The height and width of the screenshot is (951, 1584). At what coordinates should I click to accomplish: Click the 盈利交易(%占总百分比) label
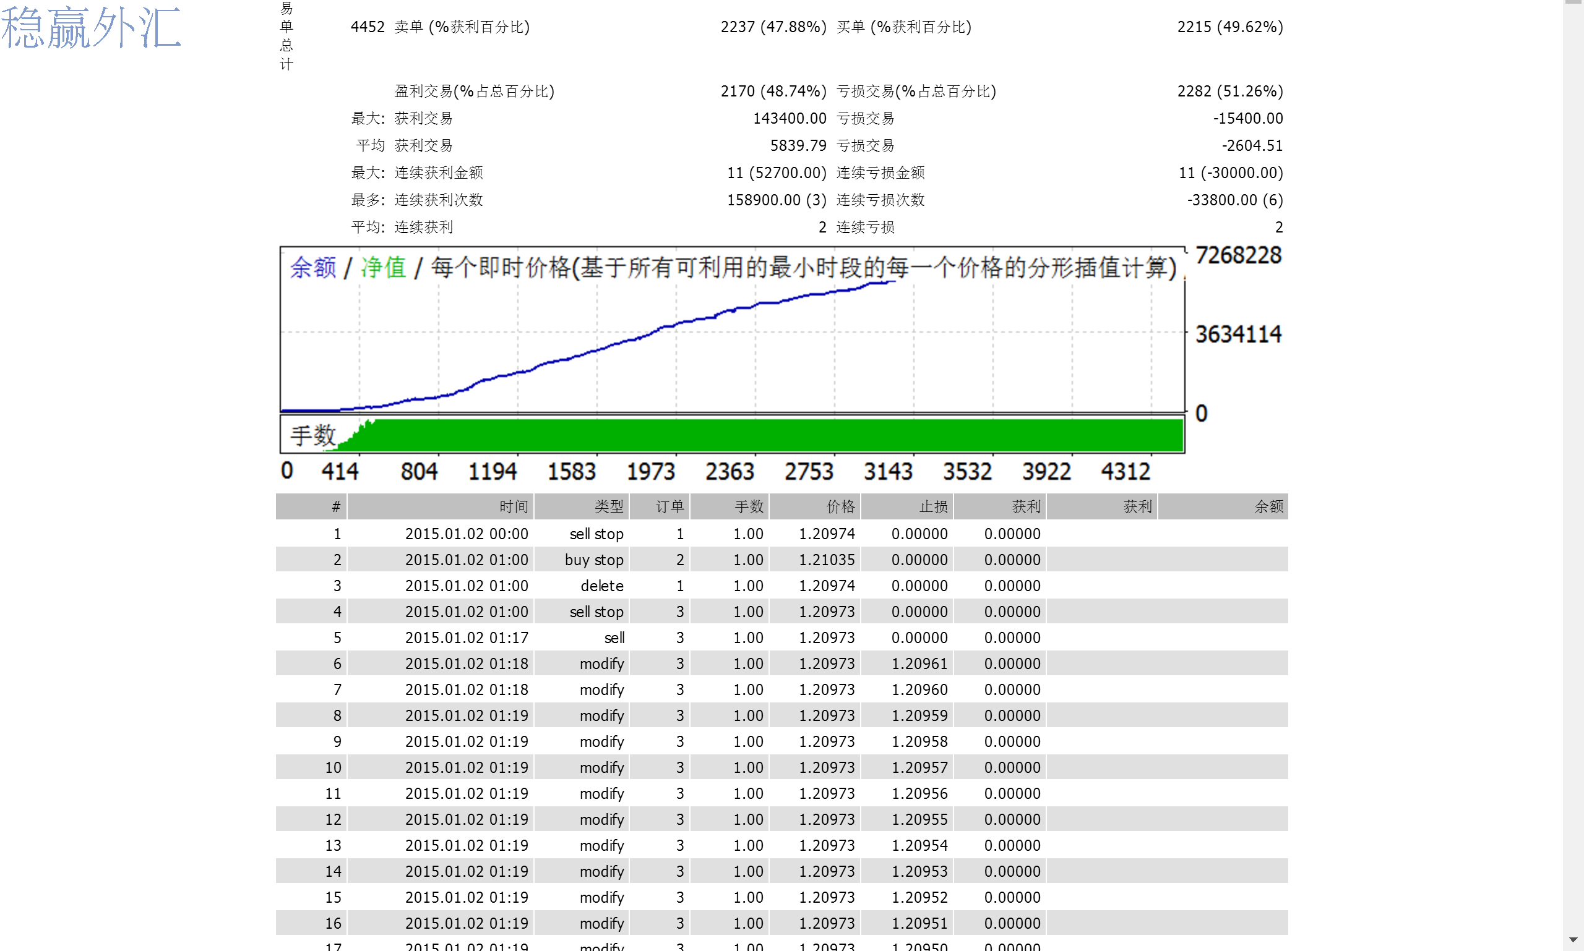[x=474, y=91]
